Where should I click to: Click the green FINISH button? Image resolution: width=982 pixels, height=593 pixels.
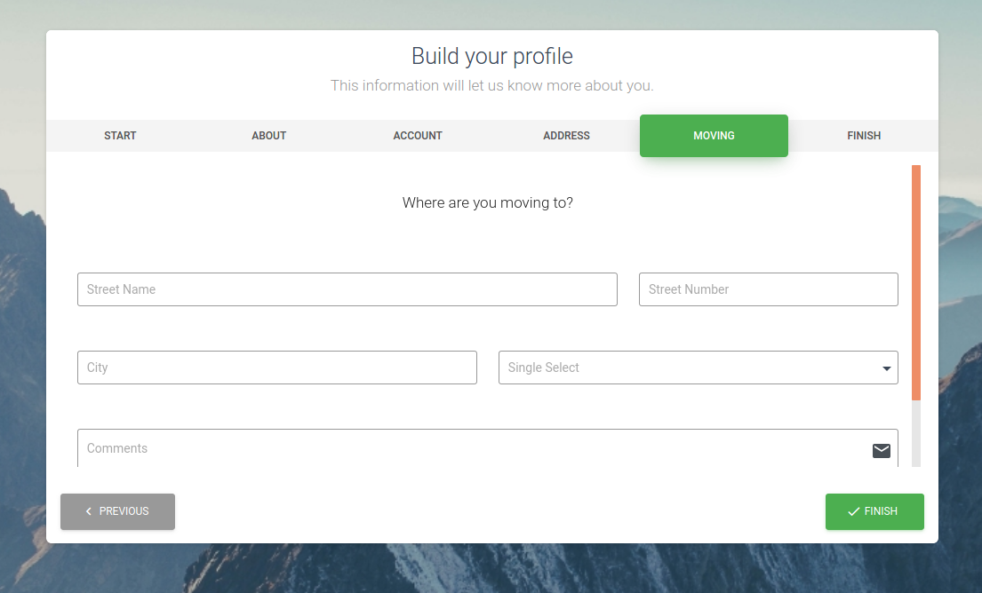point(874,511)
